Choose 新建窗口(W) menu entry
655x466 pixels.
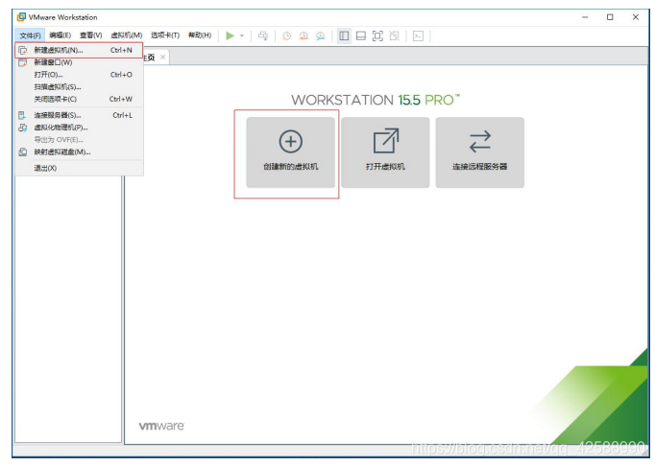[x=80, y=62]
